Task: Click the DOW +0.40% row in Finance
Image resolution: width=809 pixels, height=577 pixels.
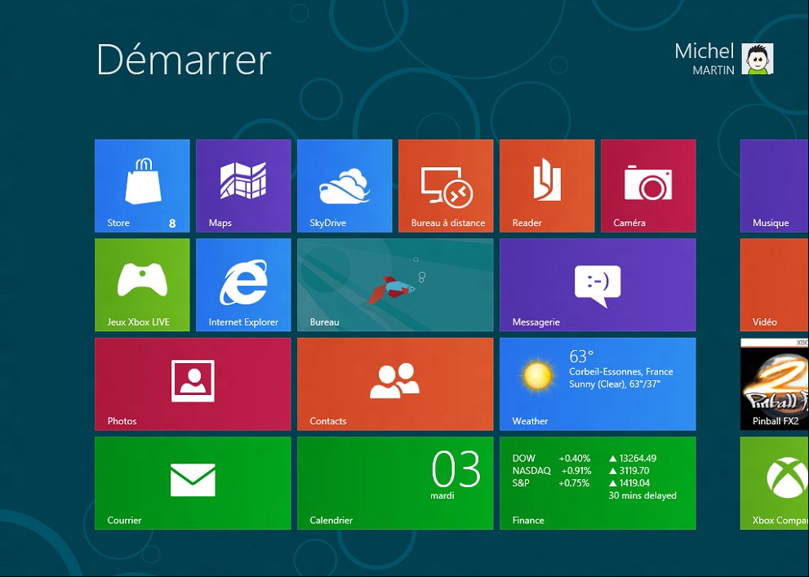Action: pyautogui.click(x=585, y=459)
